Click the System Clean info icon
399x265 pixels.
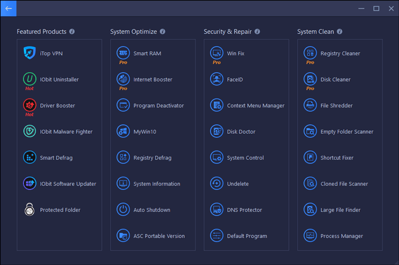tap(340, 31)
